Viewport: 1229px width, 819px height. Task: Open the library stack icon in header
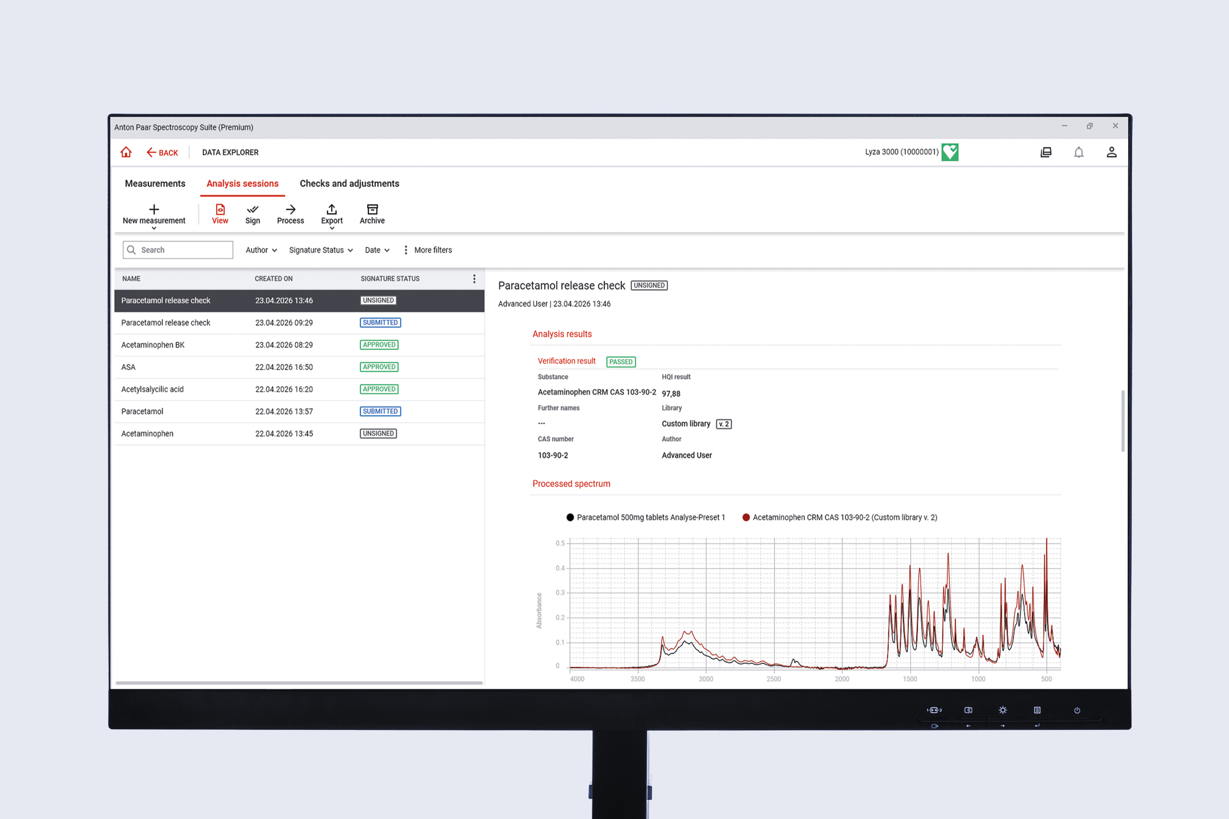(x=1046, y=152)
